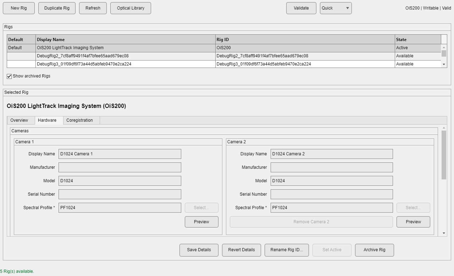Screen dimensions: 454x276
Task: Click Revert Details button
Action: tap(242, 250)
